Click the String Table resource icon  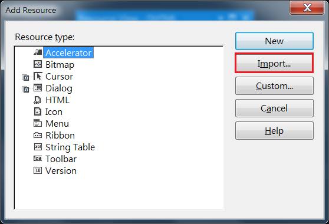pyautogui.click(x=38, y=147)
